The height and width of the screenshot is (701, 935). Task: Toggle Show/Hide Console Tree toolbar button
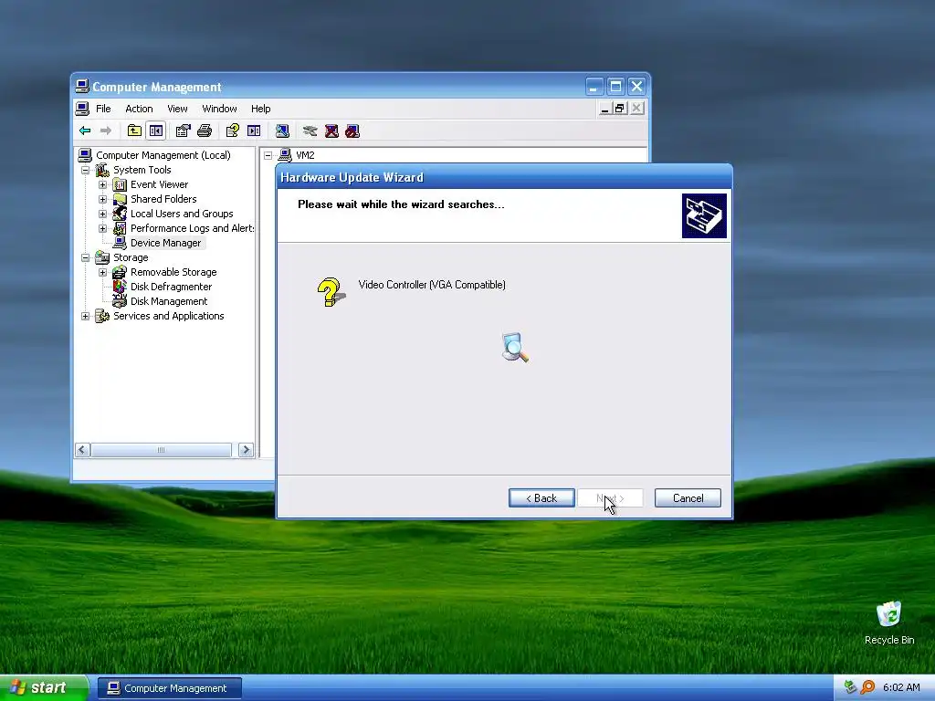tap(156, 131)
